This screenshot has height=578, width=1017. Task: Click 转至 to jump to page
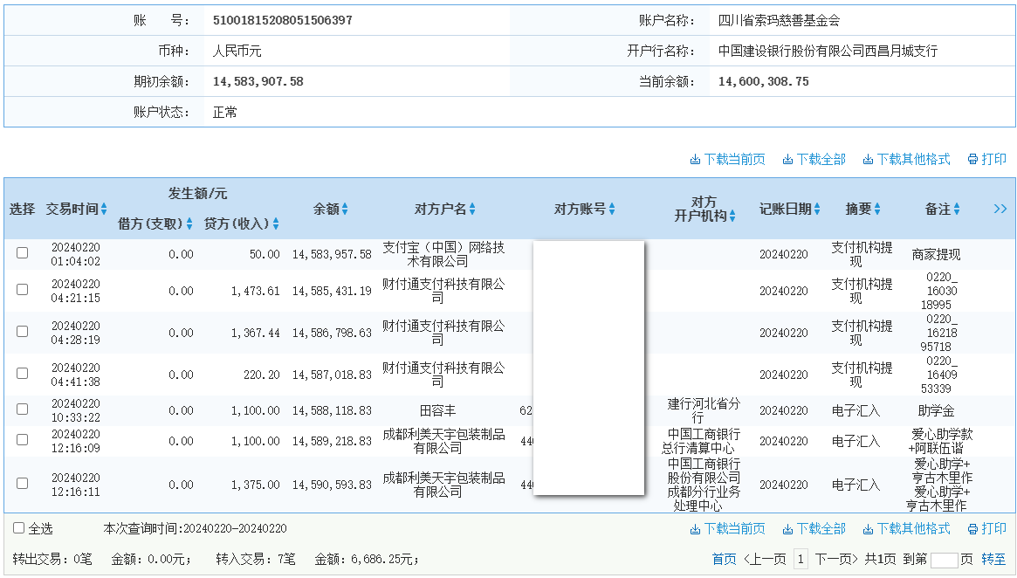(993, 559)
